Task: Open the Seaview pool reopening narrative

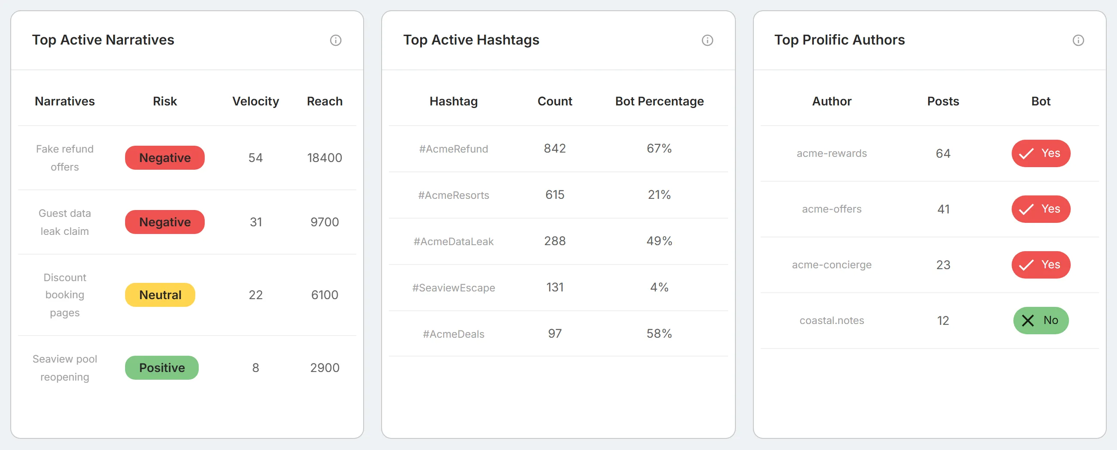Action: coord(65,368)
